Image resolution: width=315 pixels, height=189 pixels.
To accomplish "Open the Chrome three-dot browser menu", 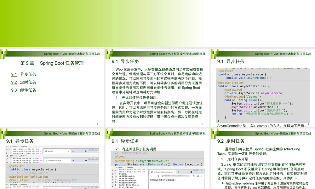I will point(202,176).
